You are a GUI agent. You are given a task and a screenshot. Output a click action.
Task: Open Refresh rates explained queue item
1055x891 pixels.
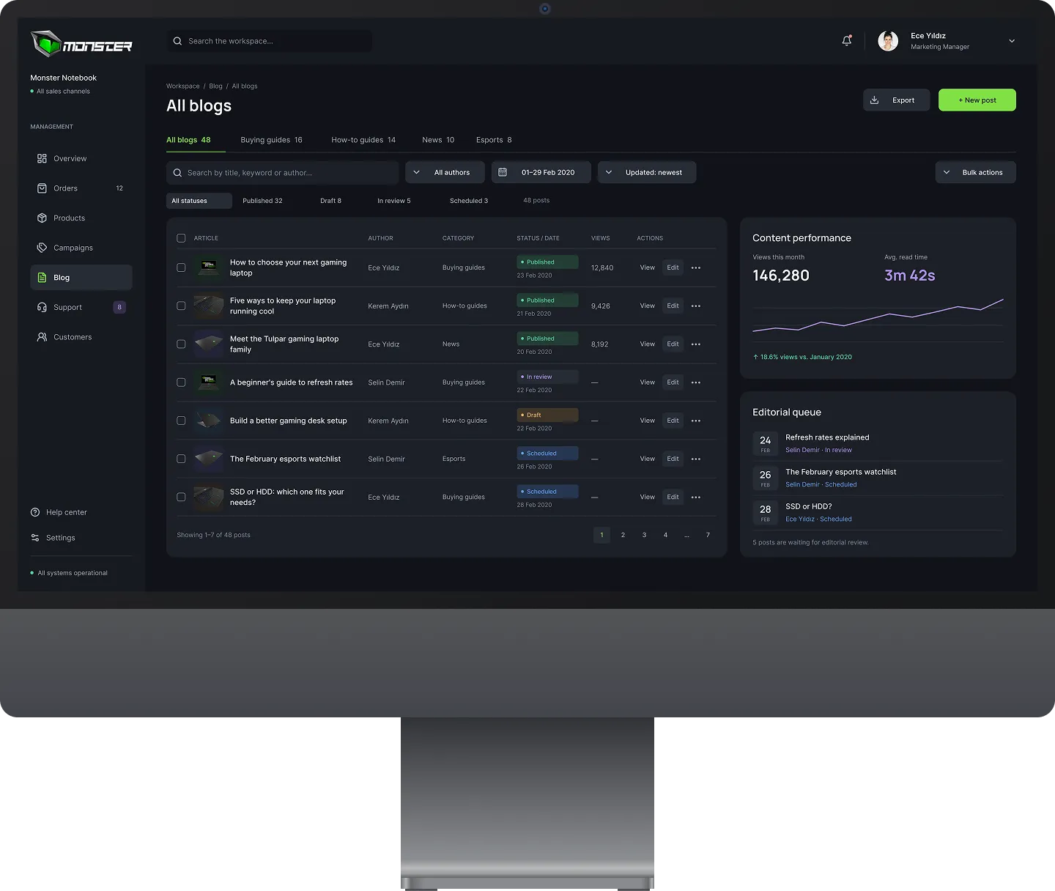click(877, 443)
